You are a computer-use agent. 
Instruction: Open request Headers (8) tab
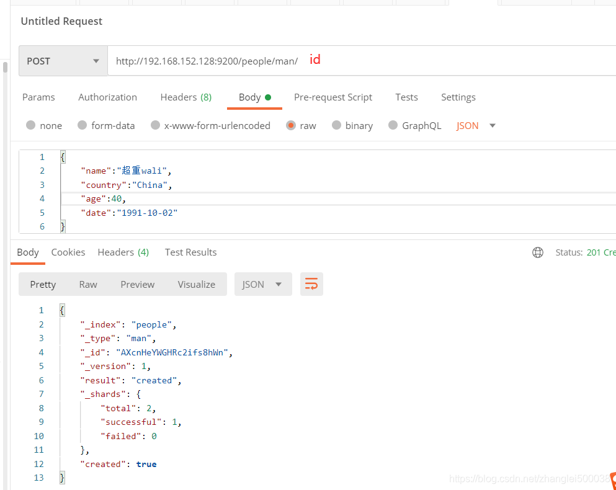186,97
